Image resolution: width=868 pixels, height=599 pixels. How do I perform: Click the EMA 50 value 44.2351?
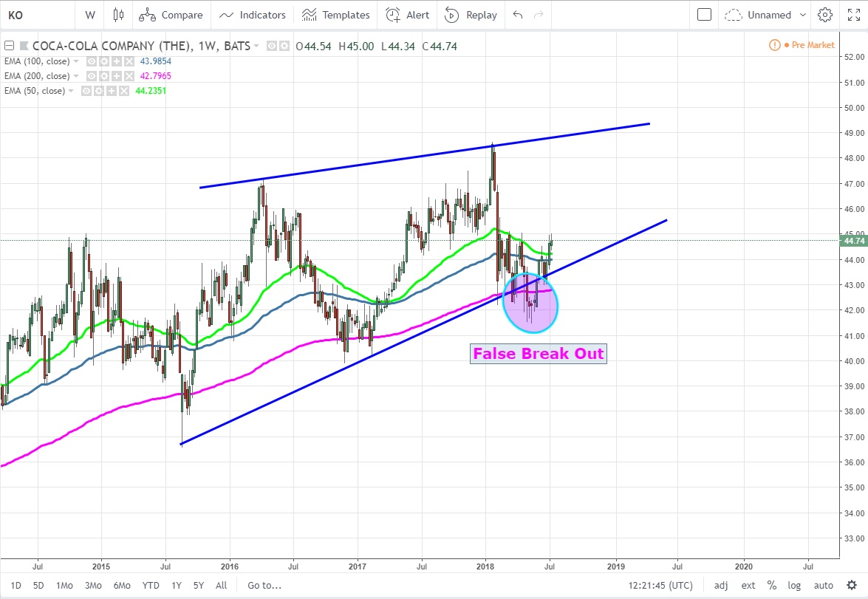click(x=151, y=91)
